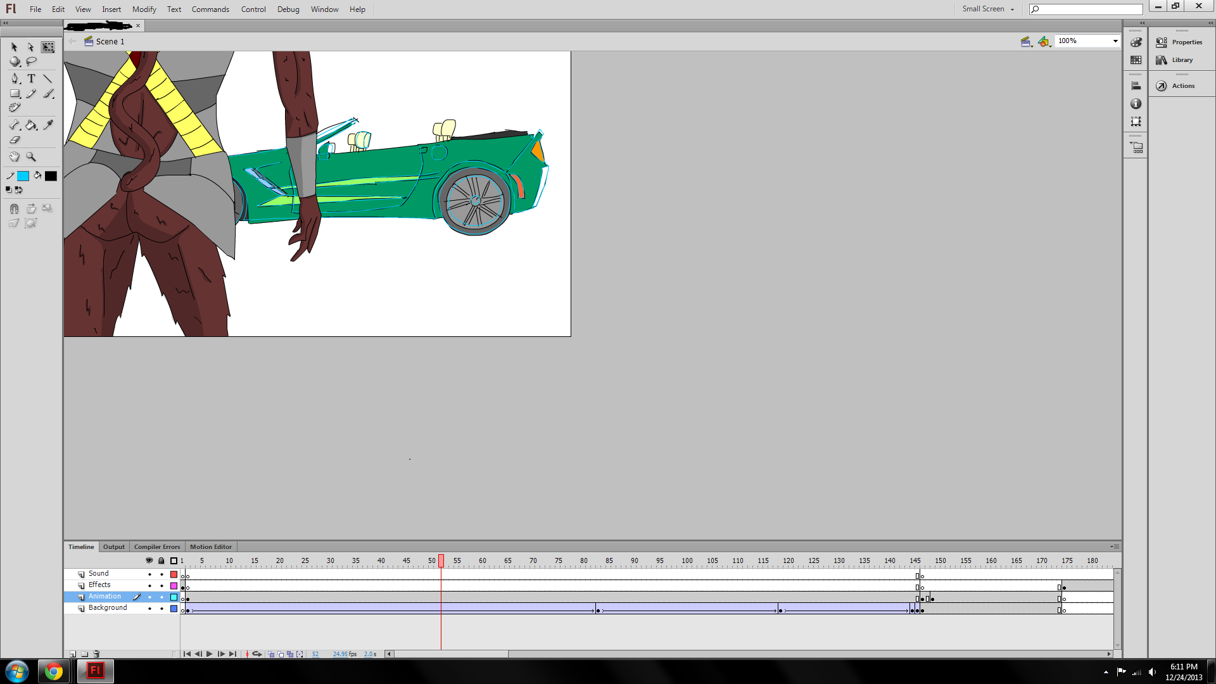Viewport: 1216px width, 684px height.
Task: Toggle show/hide all layers eye header
Action: click(149, 560)
